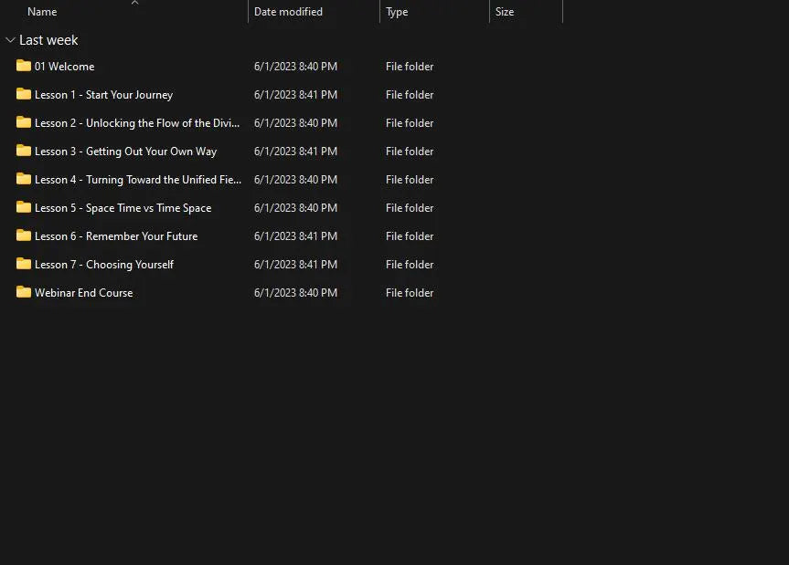Select the Lesson 1 folder icon
Viewport: 789px width, 565px height.
[x=24, y=94]
